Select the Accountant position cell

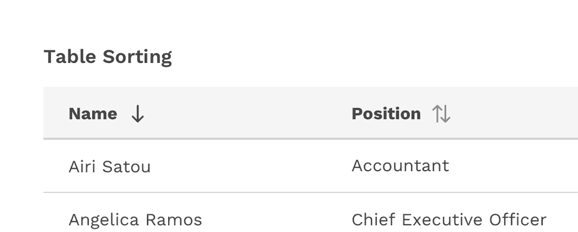point(400,166)
